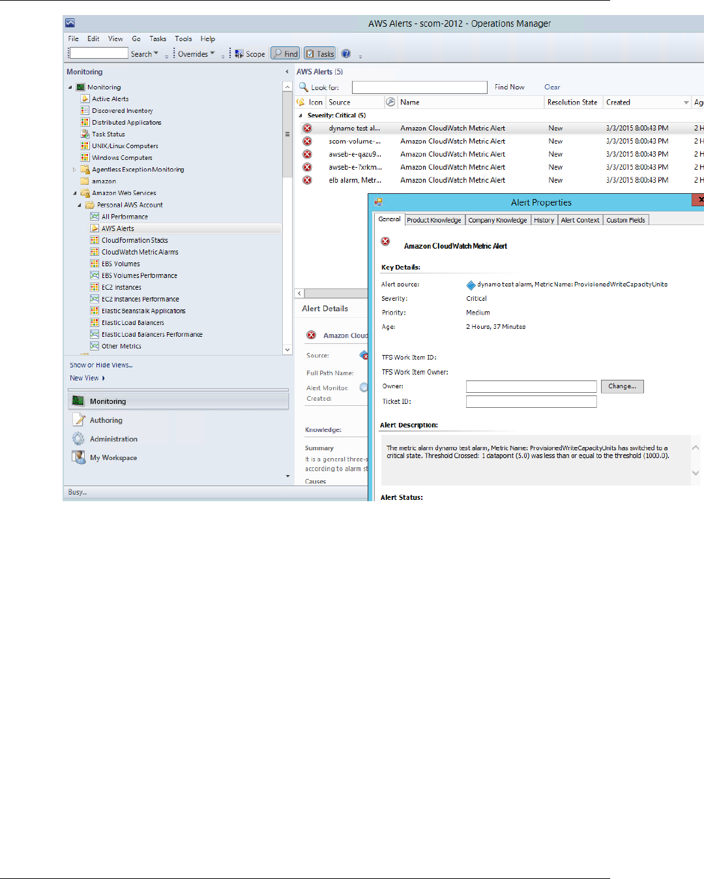
Task: Open the Tasks menu
Action: (158, 39)
